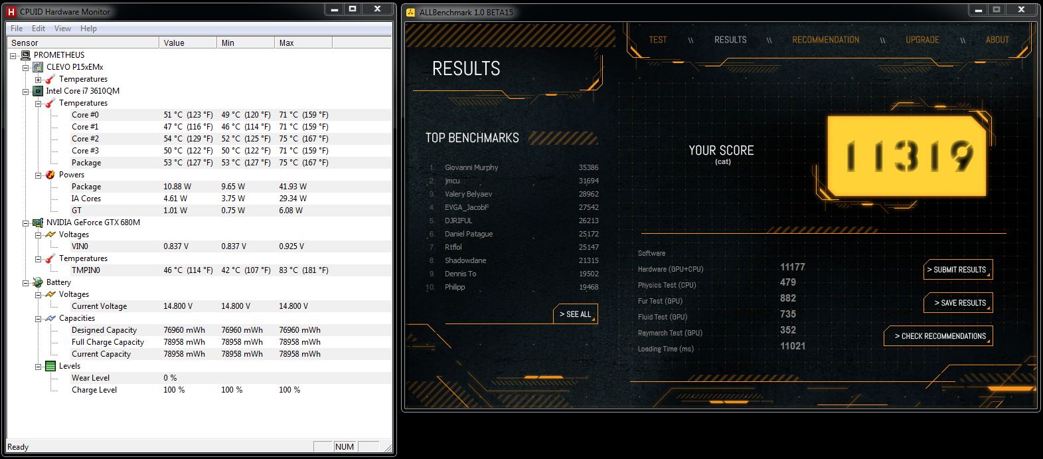Expand the CLEVO Temperatures node
The width and height of the screenshot is (1043, 459).
(x=38, y=79)
